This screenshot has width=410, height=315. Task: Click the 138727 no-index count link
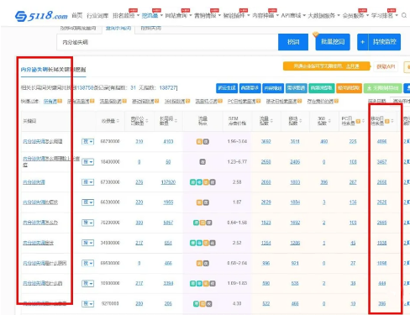coord(168,88)
